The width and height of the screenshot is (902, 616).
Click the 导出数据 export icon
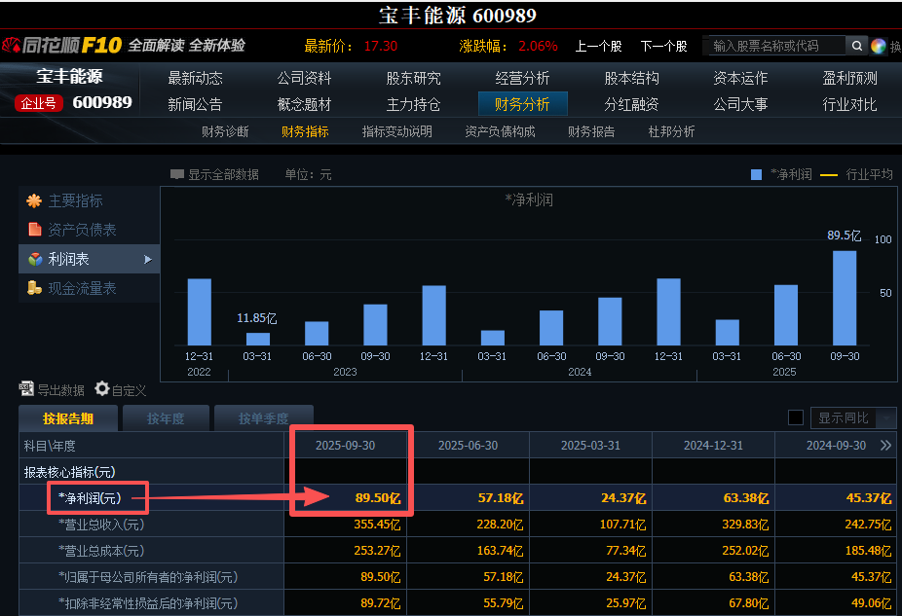pyautogui.click(x=27, y=389)
